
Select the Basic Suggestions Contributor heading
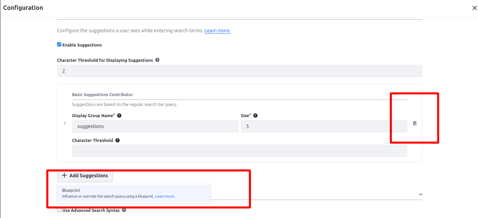pos(102,94)
